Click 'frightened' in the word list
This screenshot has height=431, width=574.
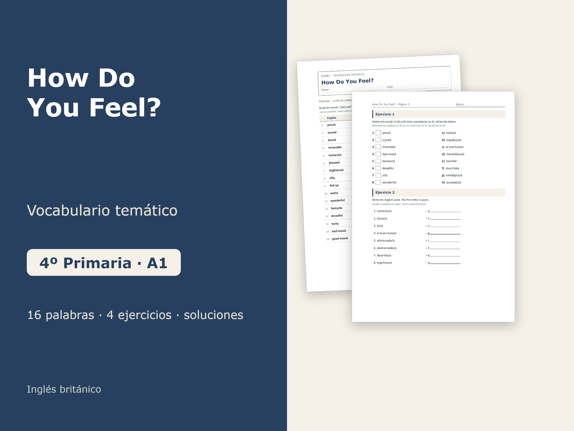coord(336,170)
